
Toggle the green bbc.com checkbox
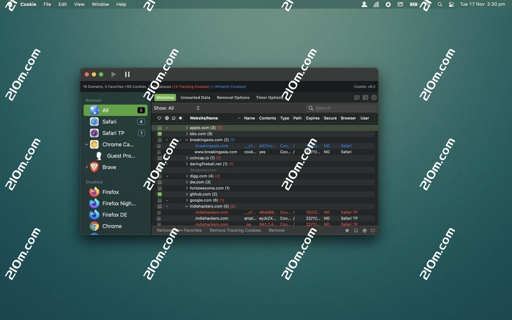(160, 134)
